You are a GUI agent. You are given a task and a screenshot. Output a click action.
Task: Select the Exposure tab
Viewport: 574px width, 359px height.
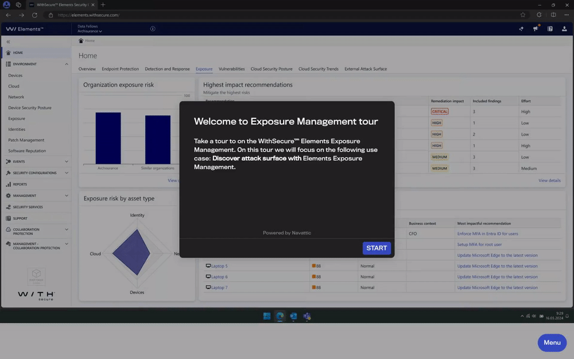(x=204, y=69)
